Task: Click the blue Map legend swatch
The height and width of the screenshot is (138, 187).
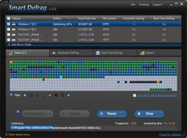Action: (31, 95)
